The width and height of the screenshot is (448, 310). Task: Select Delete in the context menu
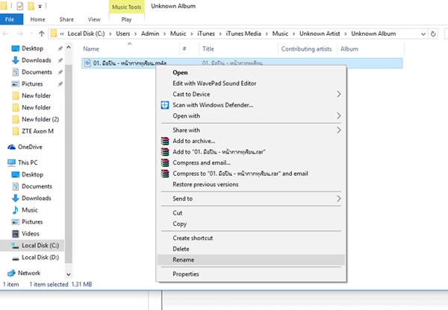[x=251, y=249]
